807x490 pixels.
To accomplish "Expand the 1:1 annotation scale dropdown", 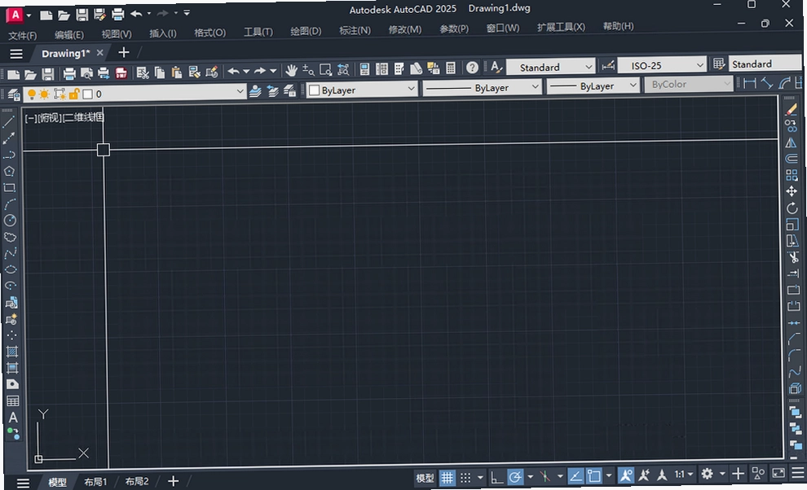I will click(x=690, y=474).
